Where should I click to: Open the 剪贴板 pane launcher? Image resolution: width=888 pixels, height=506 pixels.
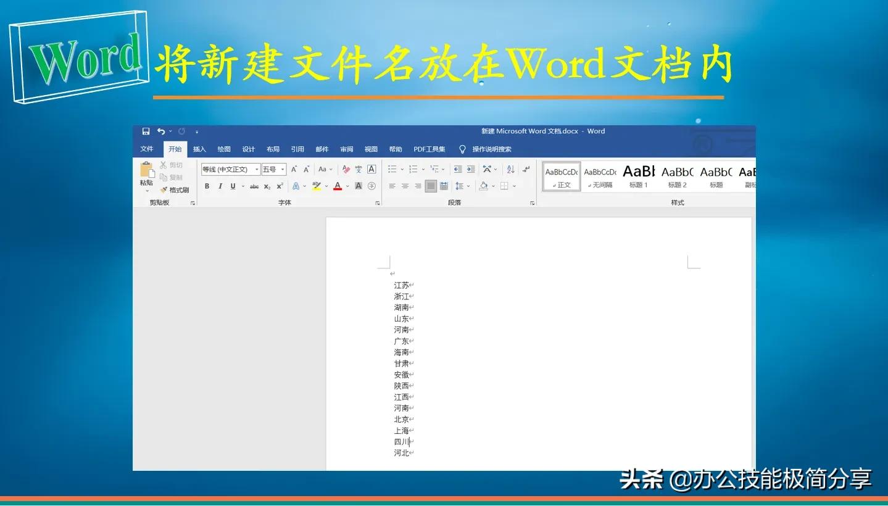coord(193,203)
